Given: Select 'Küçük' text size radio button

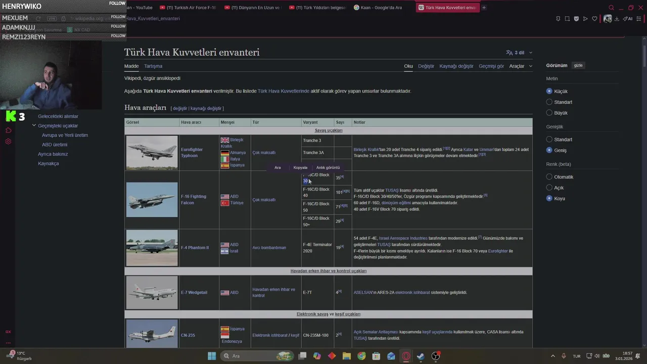Looking at the screenshot, I should click(549, 92).
